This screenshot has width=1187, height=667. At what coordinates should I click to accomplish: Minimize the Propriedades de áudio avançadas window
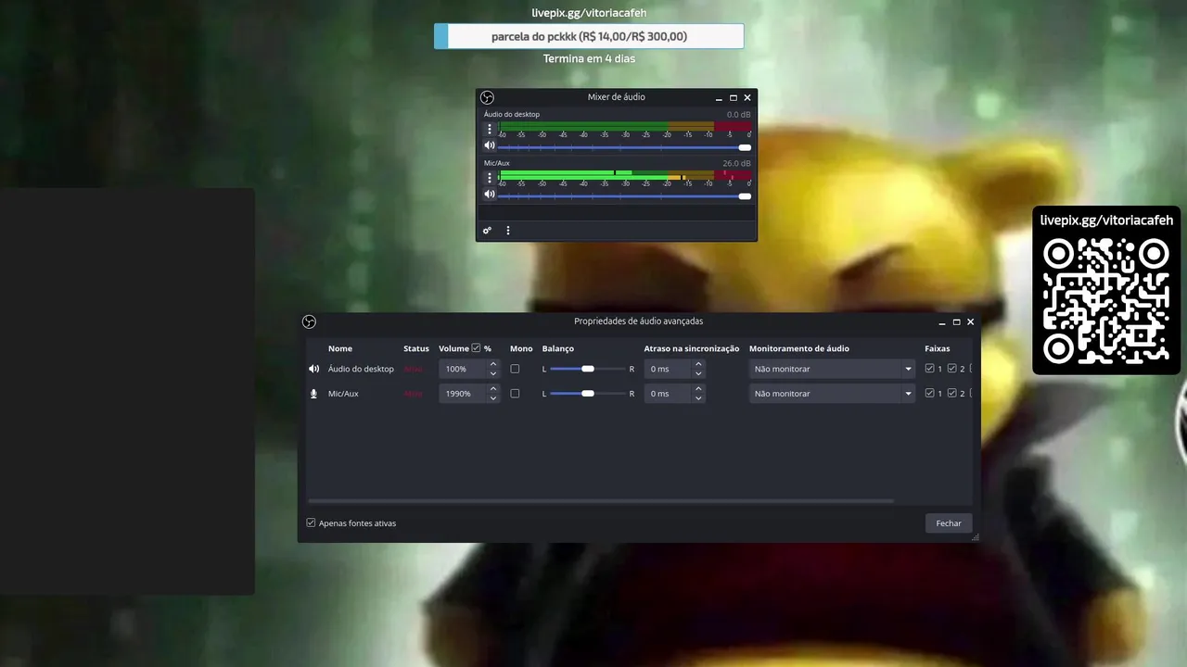tap(942, 322)
